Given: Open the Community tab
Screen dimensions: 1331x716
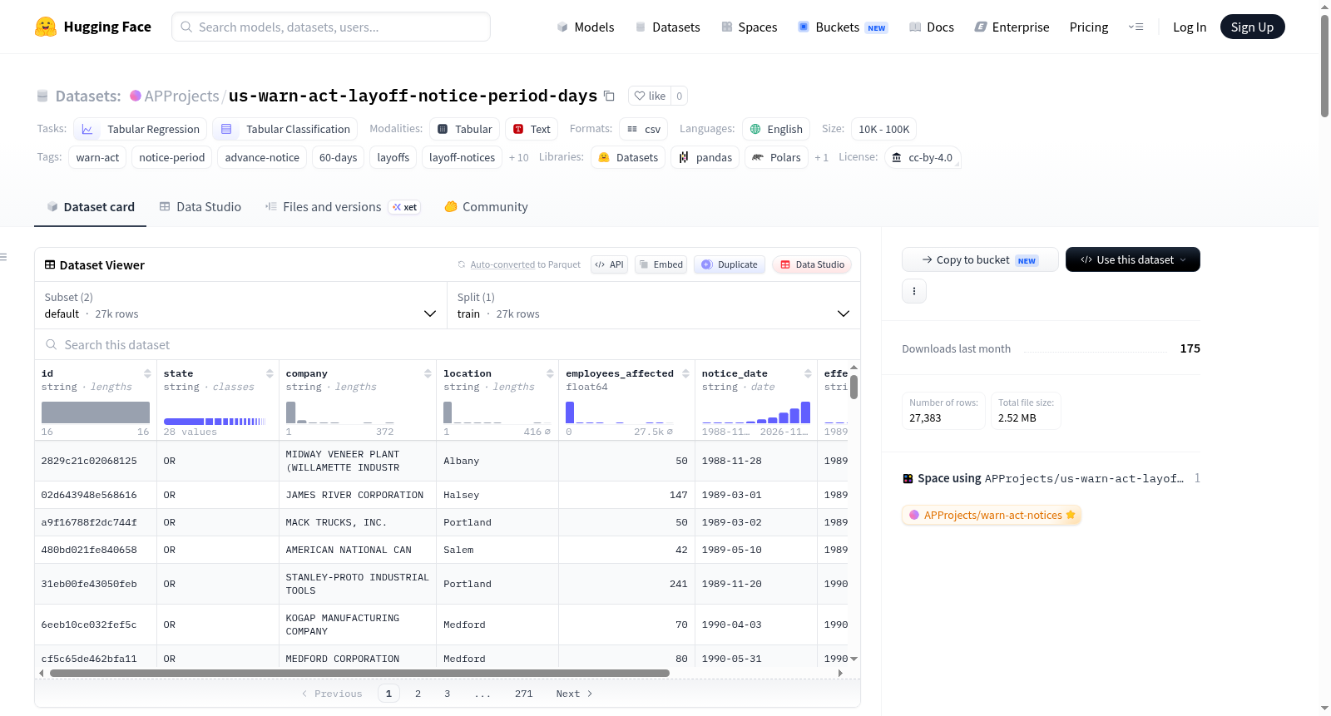Looking at the screenshot, I should (x=486, y=207).
